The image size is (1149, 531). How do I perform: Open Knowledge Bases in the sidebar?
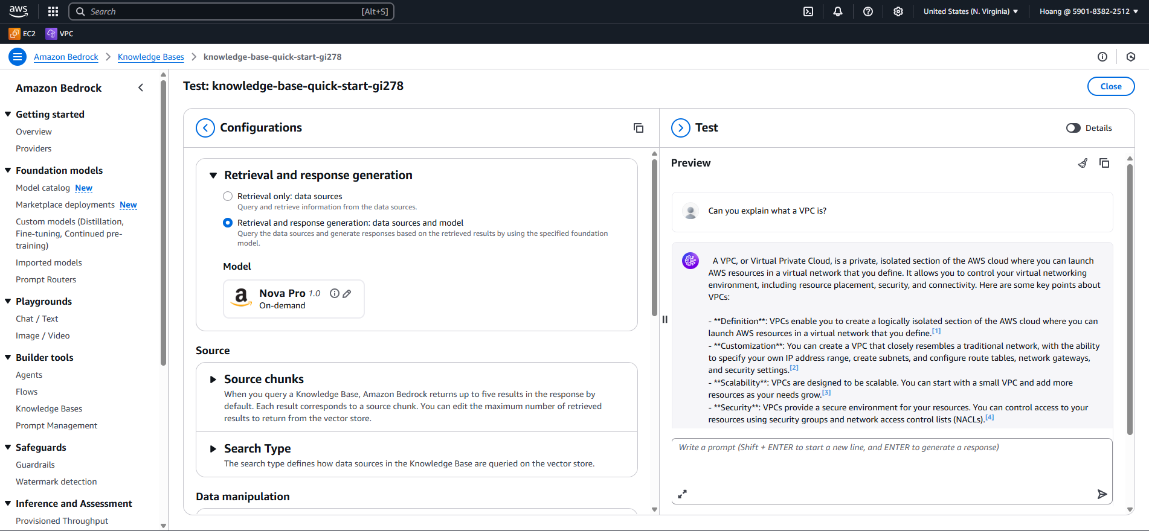[x=49, y=409]
